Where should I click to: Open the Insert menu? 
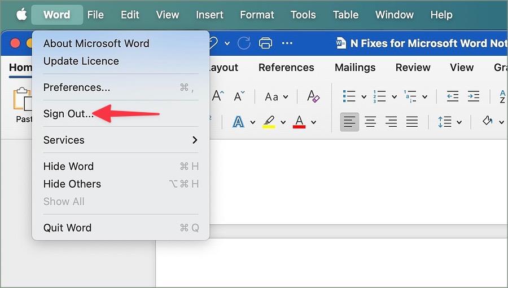209,15
